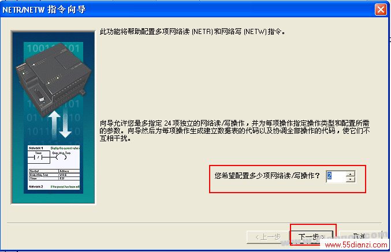
Task: Click the Network 2 label in illustration
Action: (x=36, y=186)
